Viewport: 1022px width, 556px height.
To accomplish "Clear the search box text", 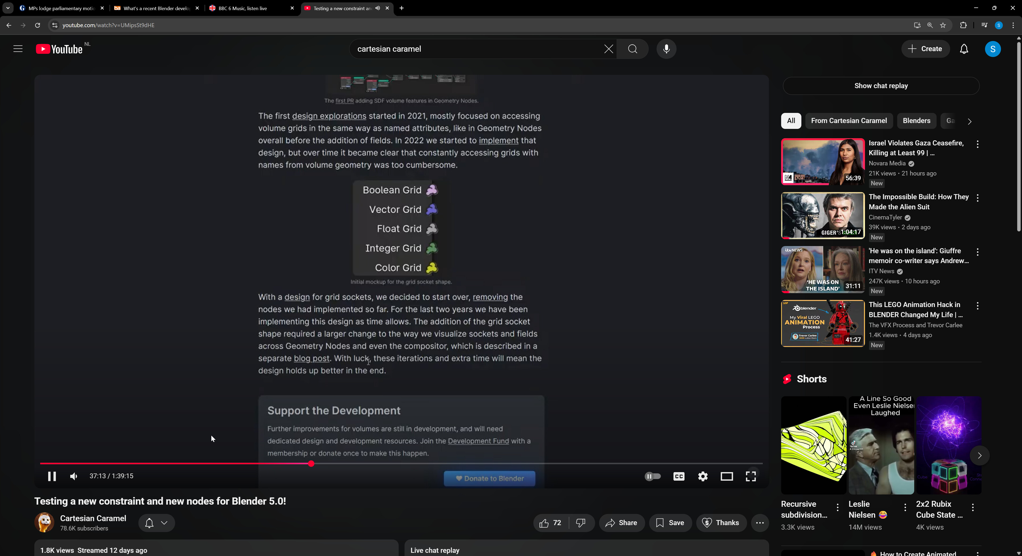I will point(608,49).
